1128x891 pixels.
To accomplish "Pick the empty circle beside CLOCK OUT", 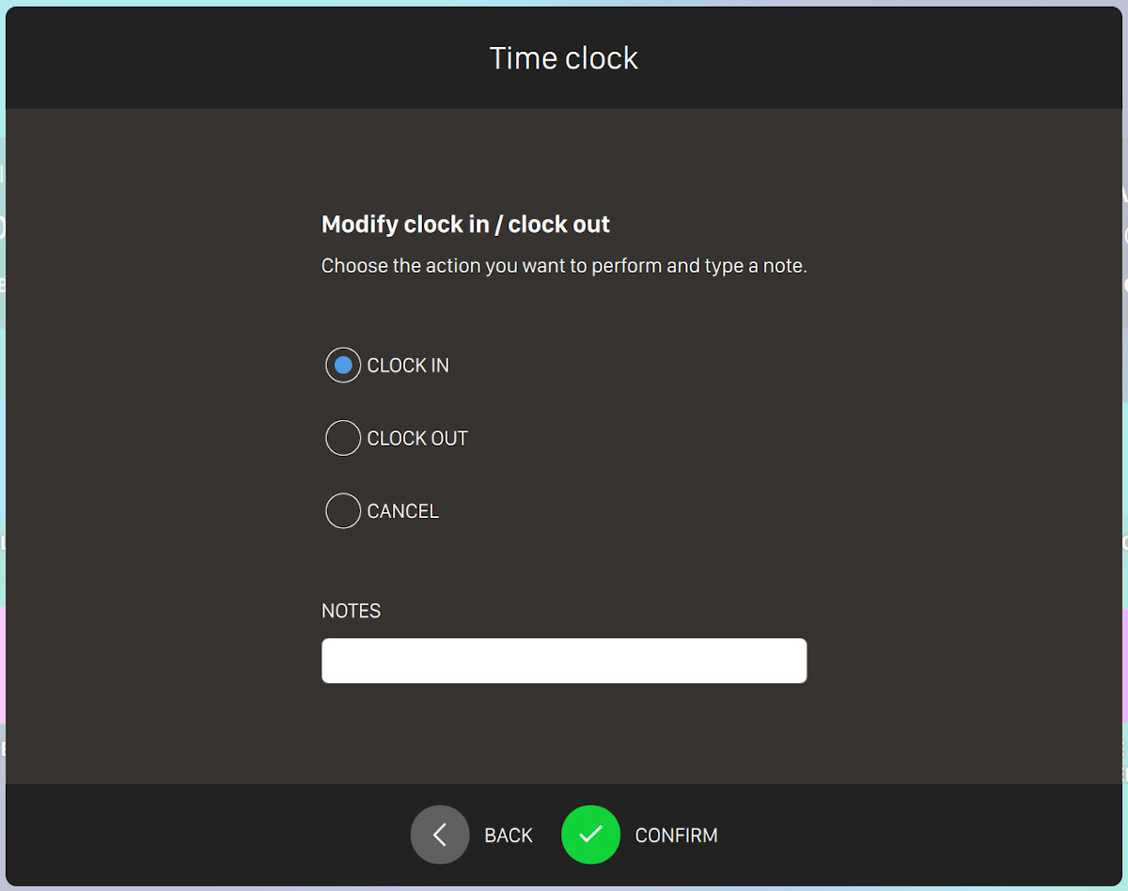I will coord(343,438).
